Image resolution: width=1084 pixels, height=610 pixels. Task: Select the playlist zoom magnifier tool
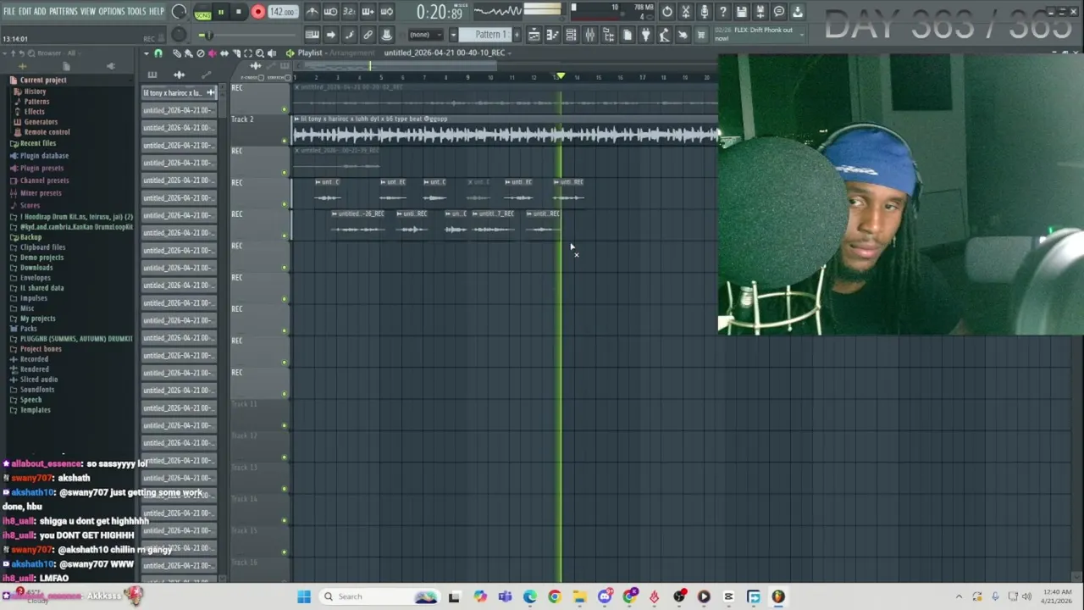(x=260, y=53)
